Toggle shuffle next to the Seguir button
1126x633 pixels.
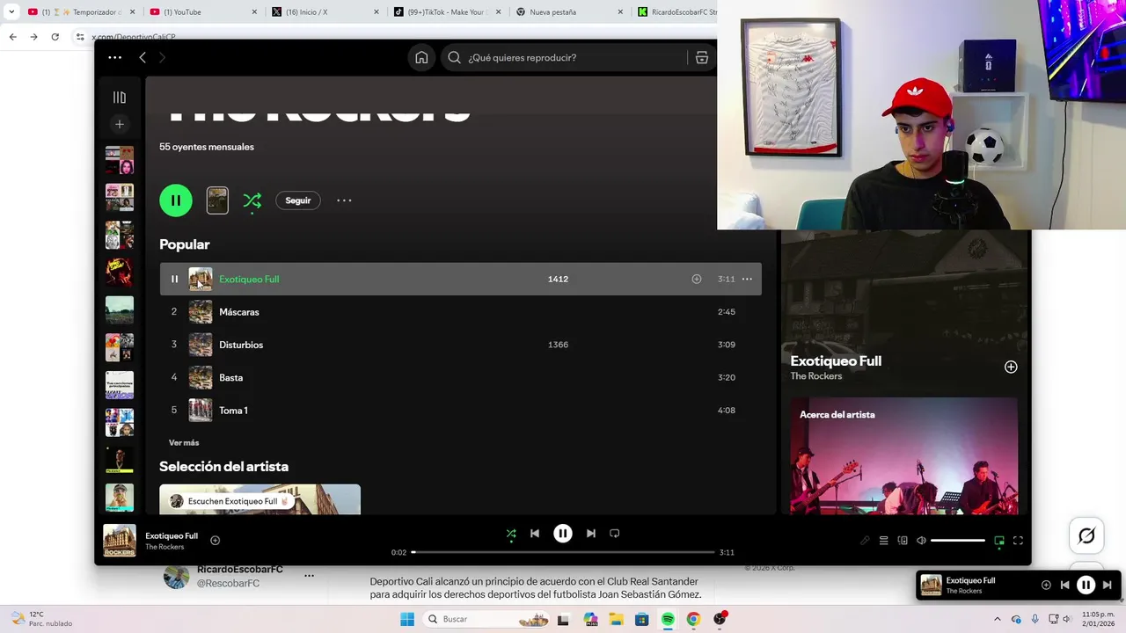click(252, 200)
